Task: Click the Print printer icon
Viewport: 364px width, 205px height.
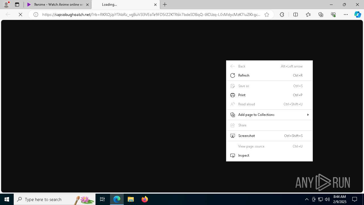Action: (233, 95)
